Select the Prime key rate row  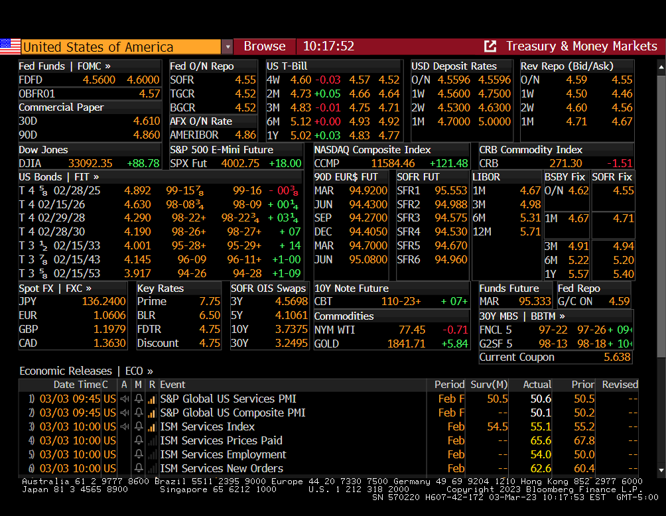[178, 302]
